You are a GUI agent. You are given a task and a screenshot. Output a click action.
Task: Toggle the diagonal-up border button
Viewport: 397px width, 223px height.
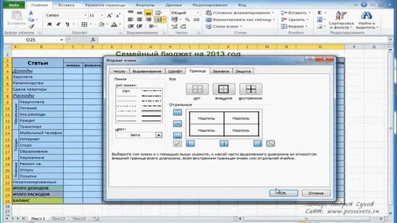coord(177,144)
